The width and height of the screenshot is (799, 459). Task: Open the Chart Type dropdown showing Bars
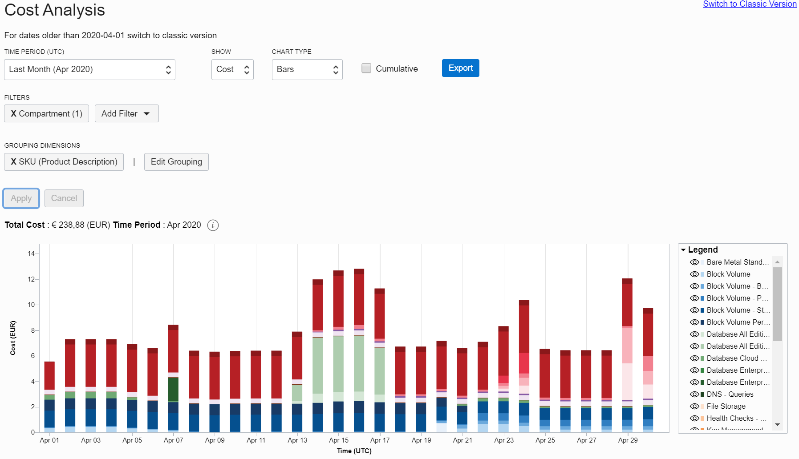[307, 69]
